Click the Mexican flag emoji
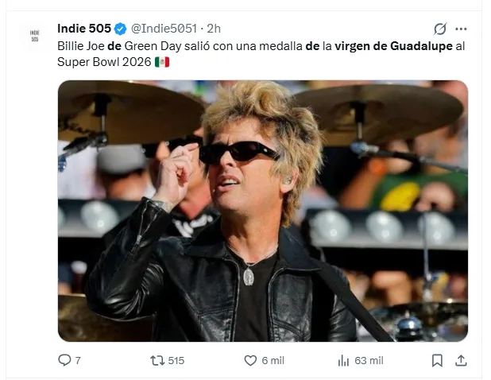 162,62
